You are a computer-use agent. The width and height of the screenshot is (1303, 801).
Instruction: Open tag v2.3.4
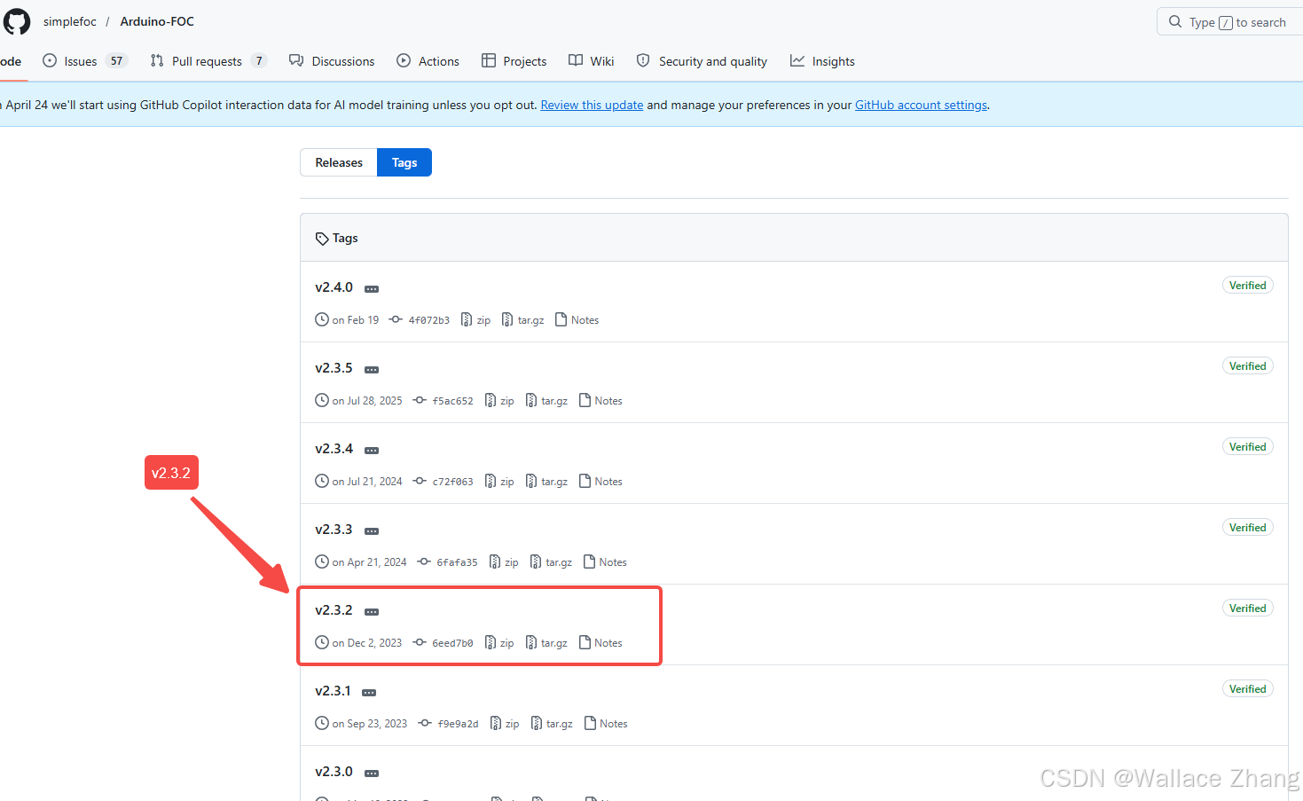334,449
